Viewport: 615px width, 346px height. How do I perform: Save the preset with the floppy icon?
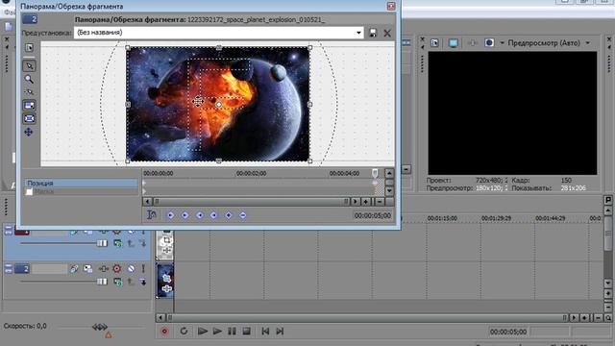[x=373, y=33]
